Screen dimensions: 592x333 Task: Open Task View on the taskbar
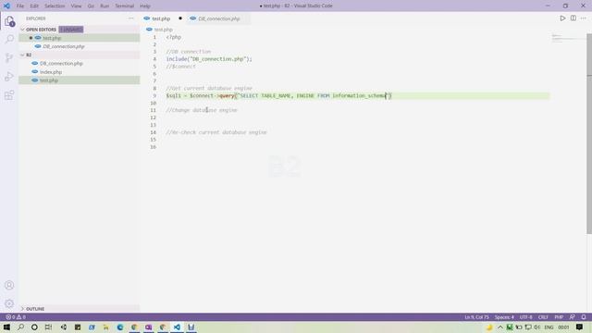pyautogui.click(x=48, y=327)
